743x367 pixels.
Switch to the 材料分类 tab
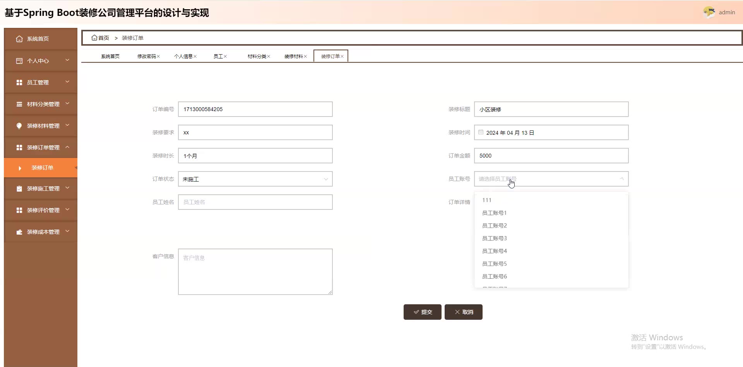tap(257, 57)
